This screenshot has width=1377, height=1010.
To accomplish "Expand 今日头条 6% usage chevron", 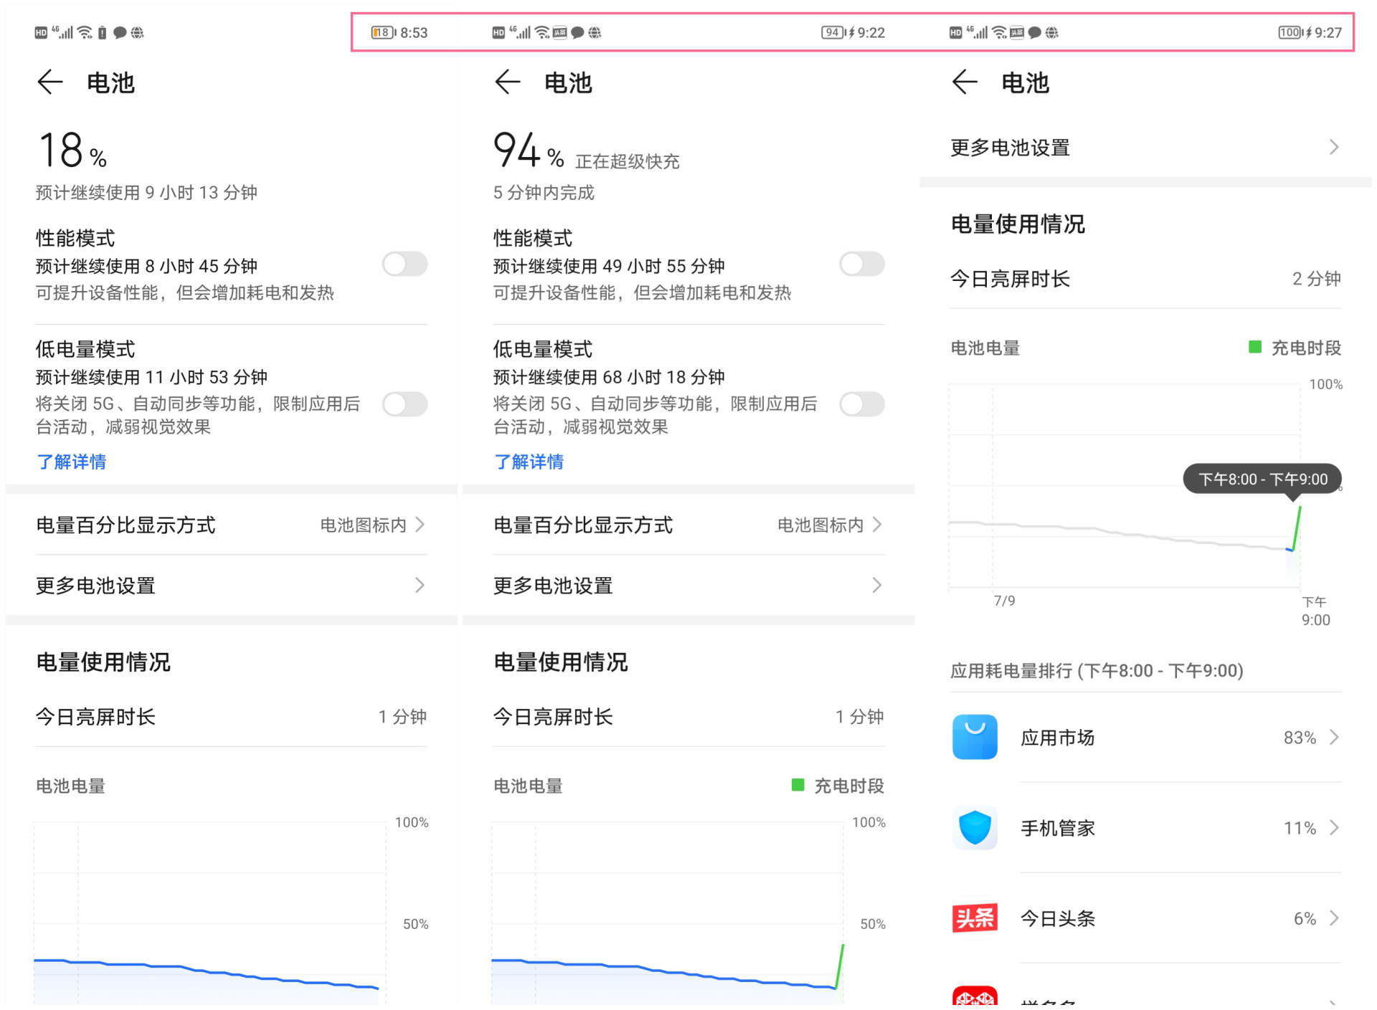I will pos(1333,918).
